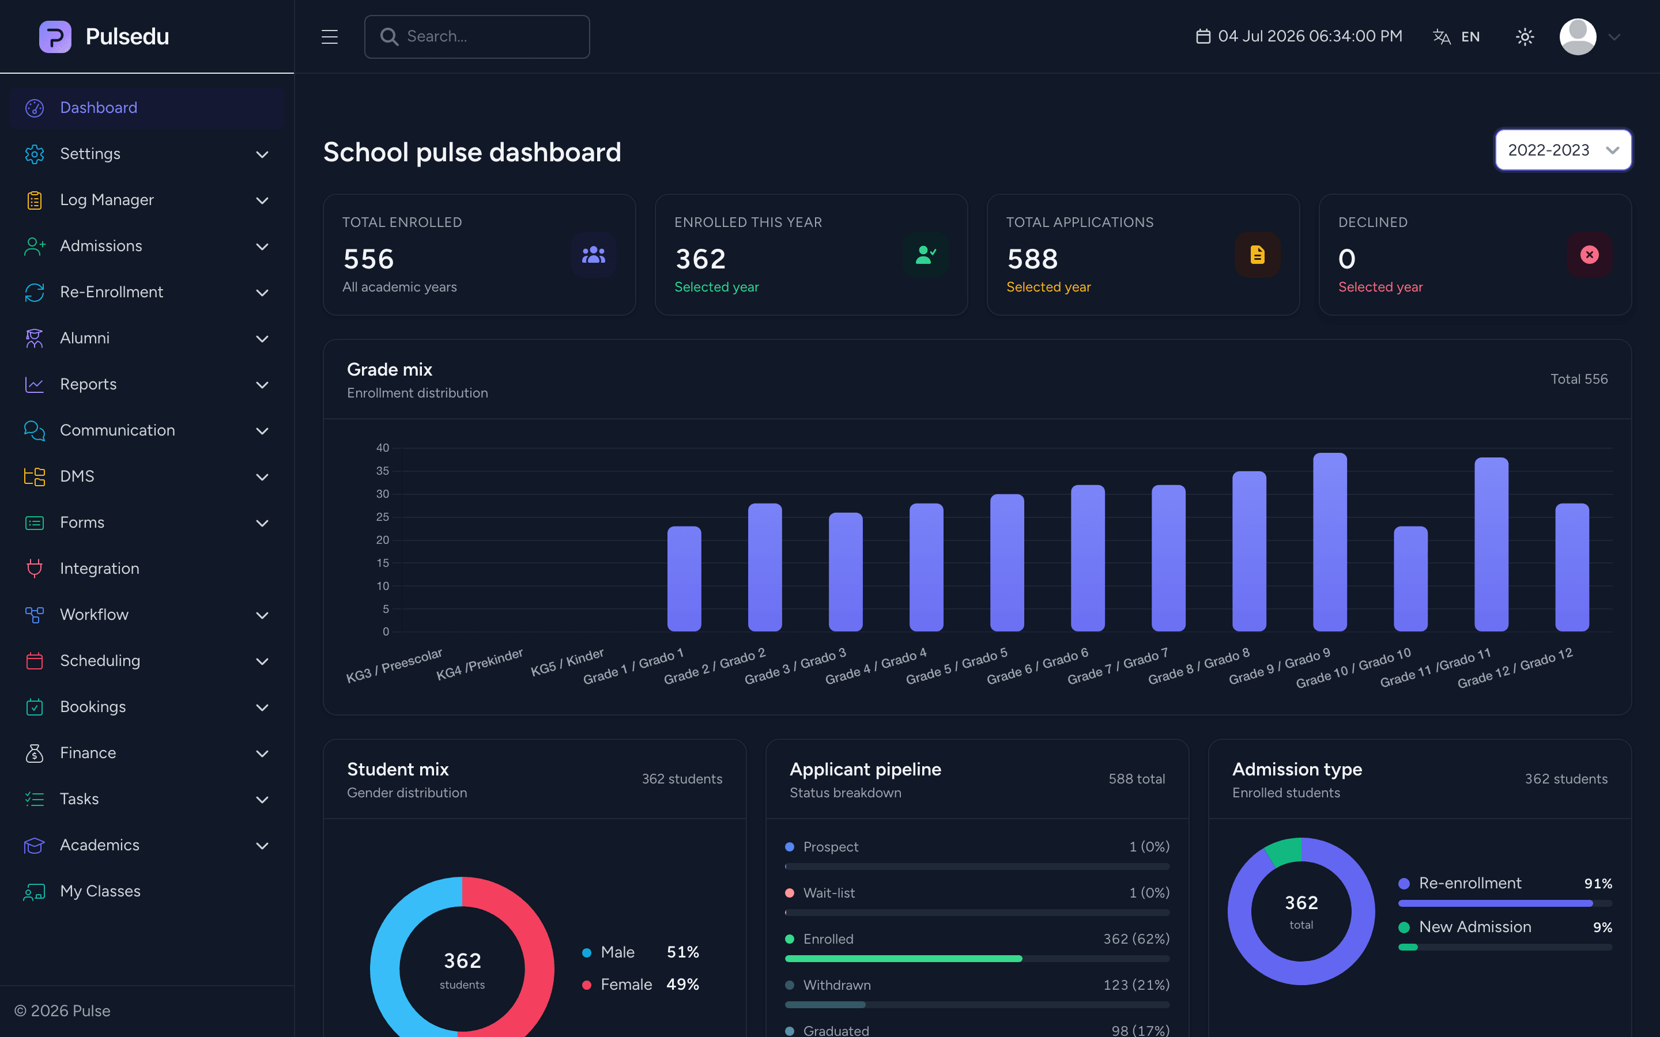Click the Forms list icon

point(35,523)
